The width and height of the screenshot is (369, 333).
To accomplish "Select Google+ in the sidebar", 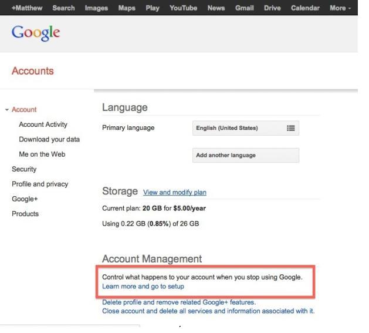I will point(25,199).
